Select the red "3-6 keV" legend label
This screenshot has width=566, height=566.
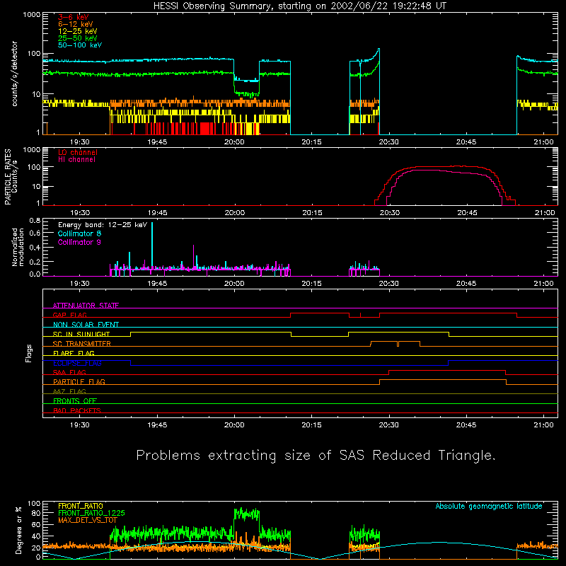74,17
